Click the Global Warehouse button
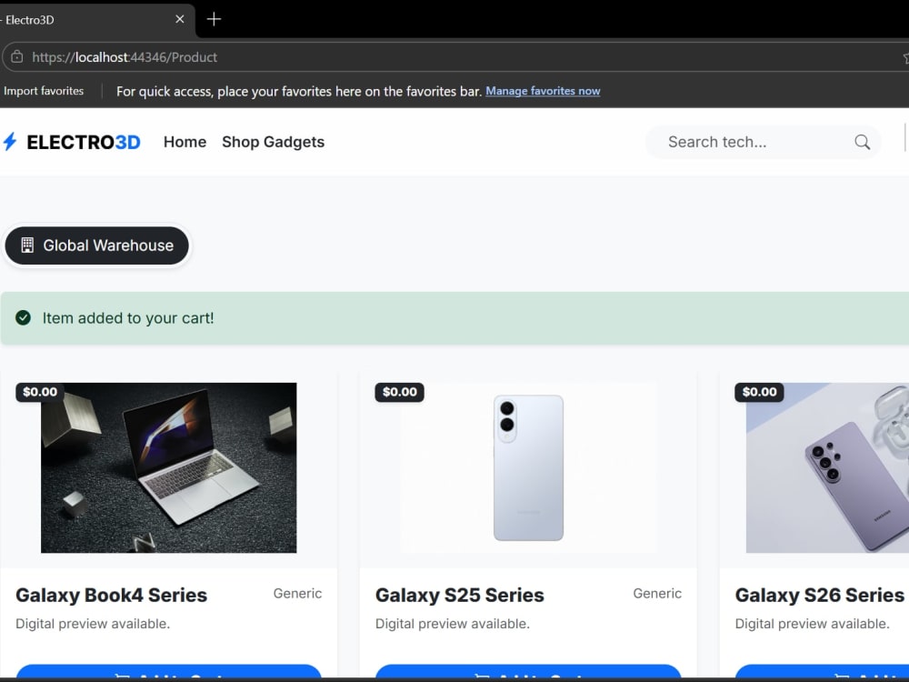909x682 pixels. point(97,246)
